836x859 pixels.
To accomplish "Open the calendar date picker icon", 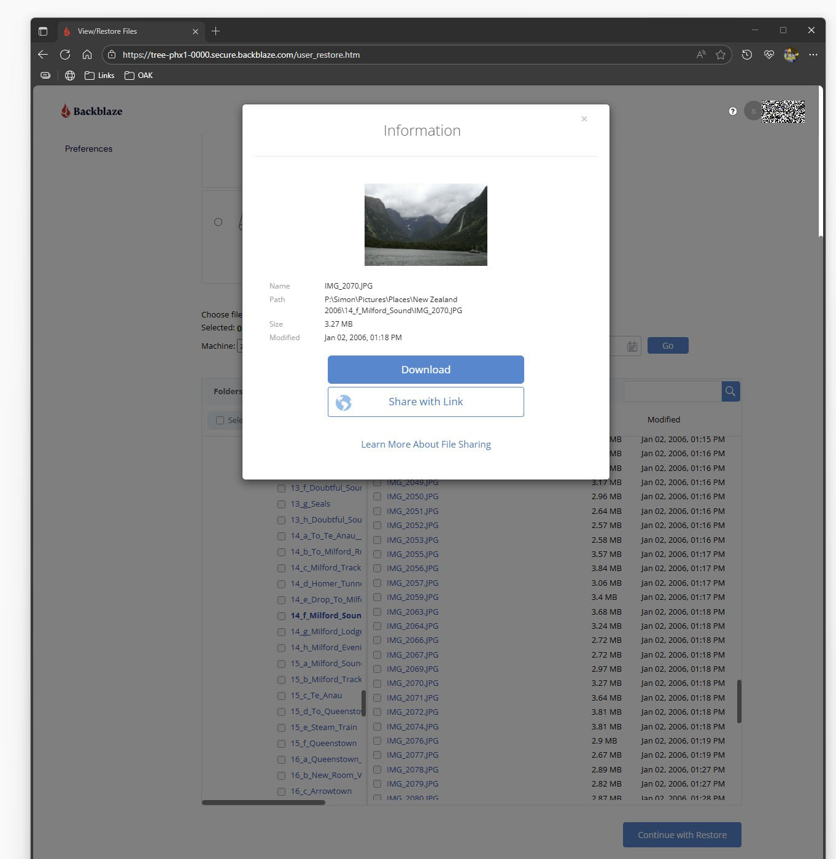I will coord(632,346).
